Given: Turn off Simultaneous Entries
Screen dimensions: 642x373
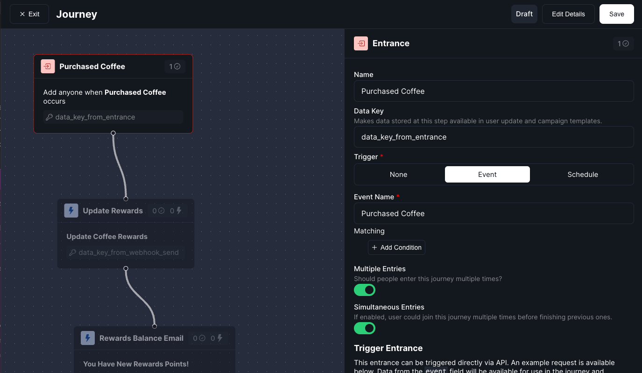Looking at the screenshot, I should [x=365, y=328].
